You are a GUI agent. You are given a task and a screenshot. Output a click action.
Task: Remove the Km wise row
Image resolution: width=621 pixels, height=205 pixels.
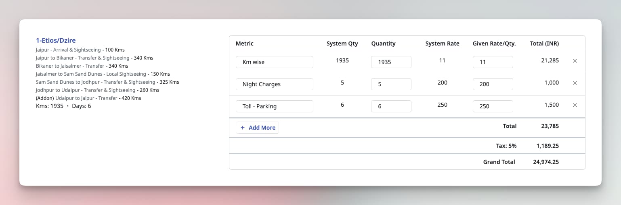[575, 61]
